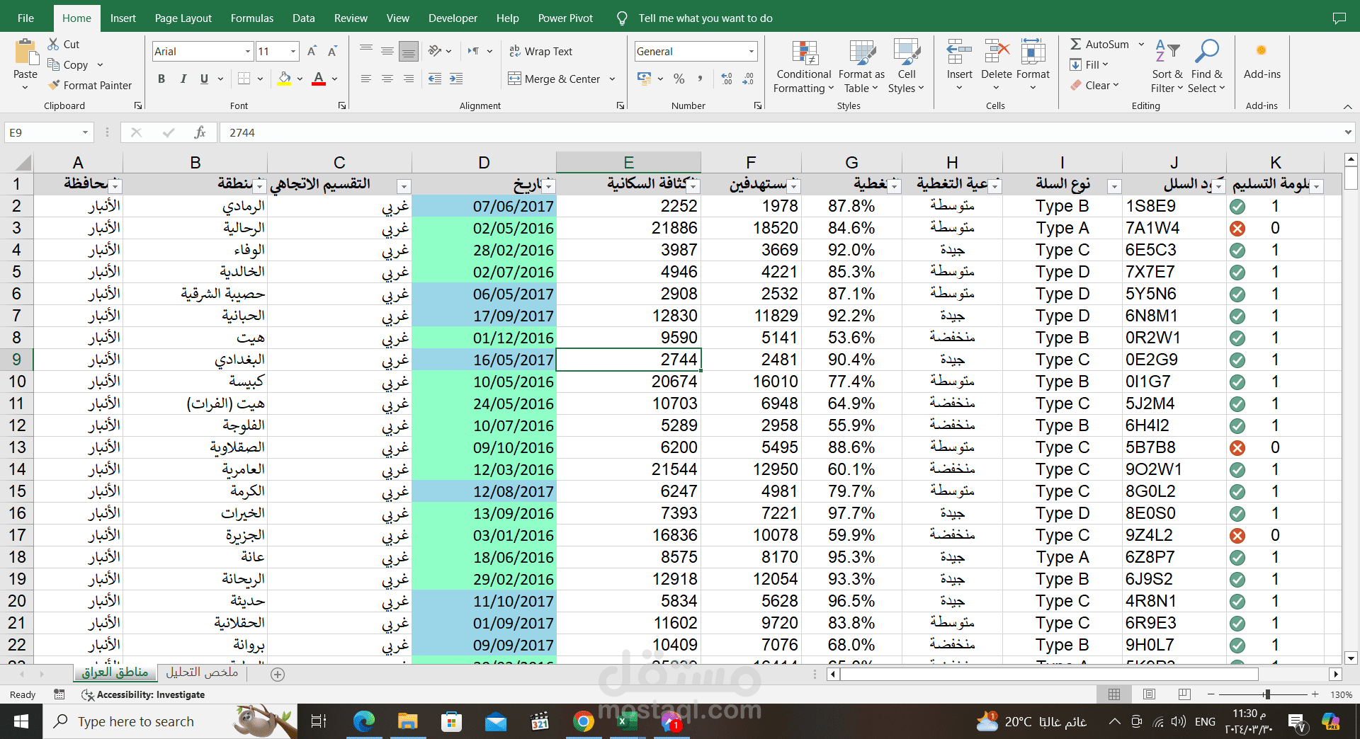Open font size 11 dropdown

(293, 52)
